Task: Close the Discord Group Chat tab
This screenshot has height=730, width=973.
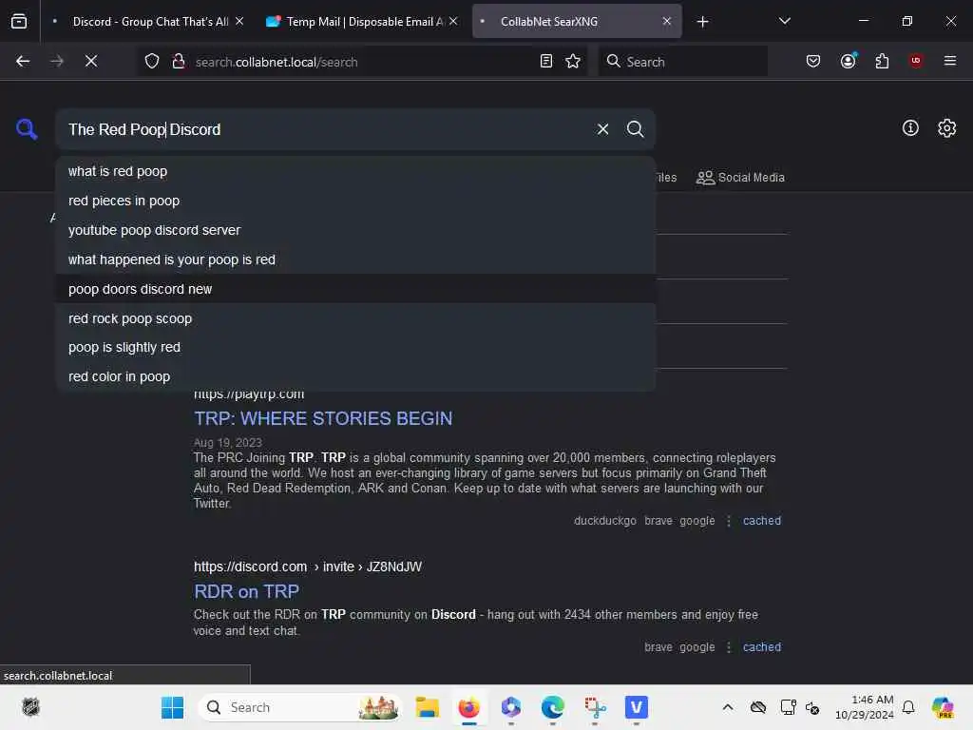Action: pyautogui.click(x=239, y=21)
